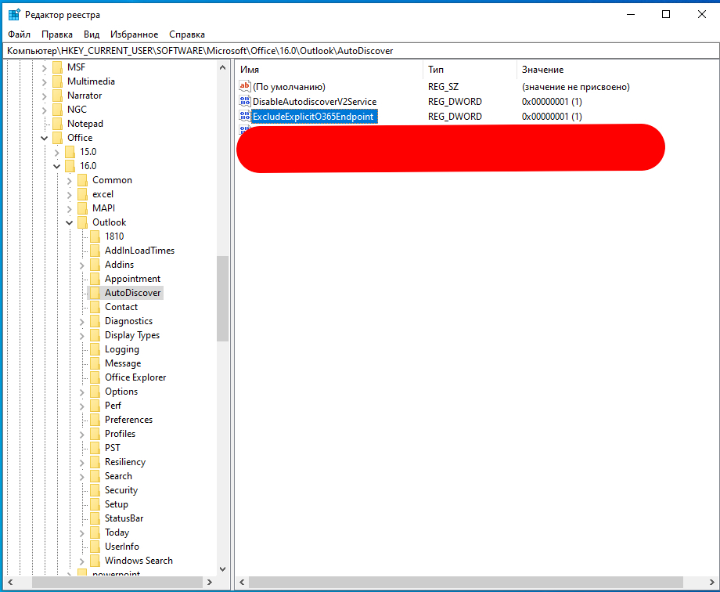Select the MAPI key label

(103, 208)
